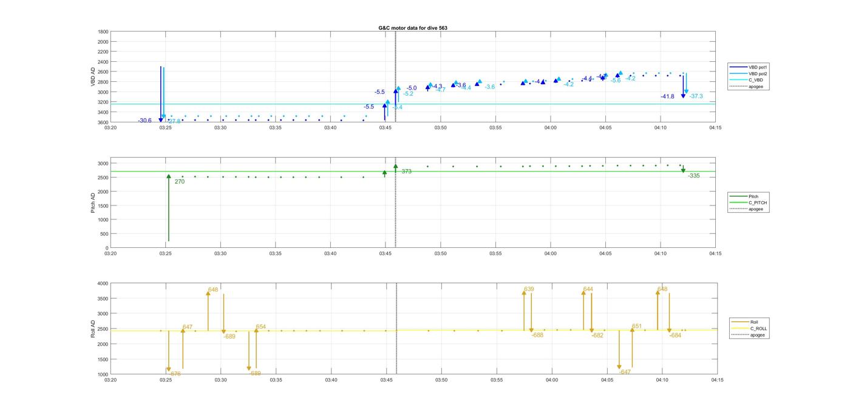Click the '03:45' x-axis tick under Pitch plot
850x420 pixels.
click(386, 254)
